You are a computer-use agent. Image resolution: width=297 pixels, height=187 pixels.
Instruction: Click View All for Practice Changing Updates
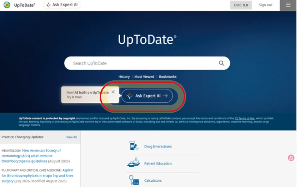(71, 137)
